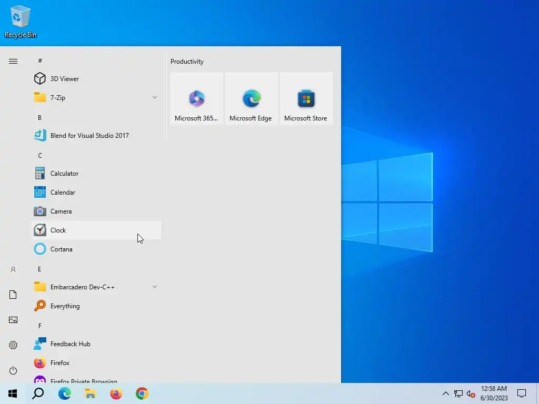This screenshot has width=539, height=404.
Task: Click the '#' section letter header
Action: 40,60
